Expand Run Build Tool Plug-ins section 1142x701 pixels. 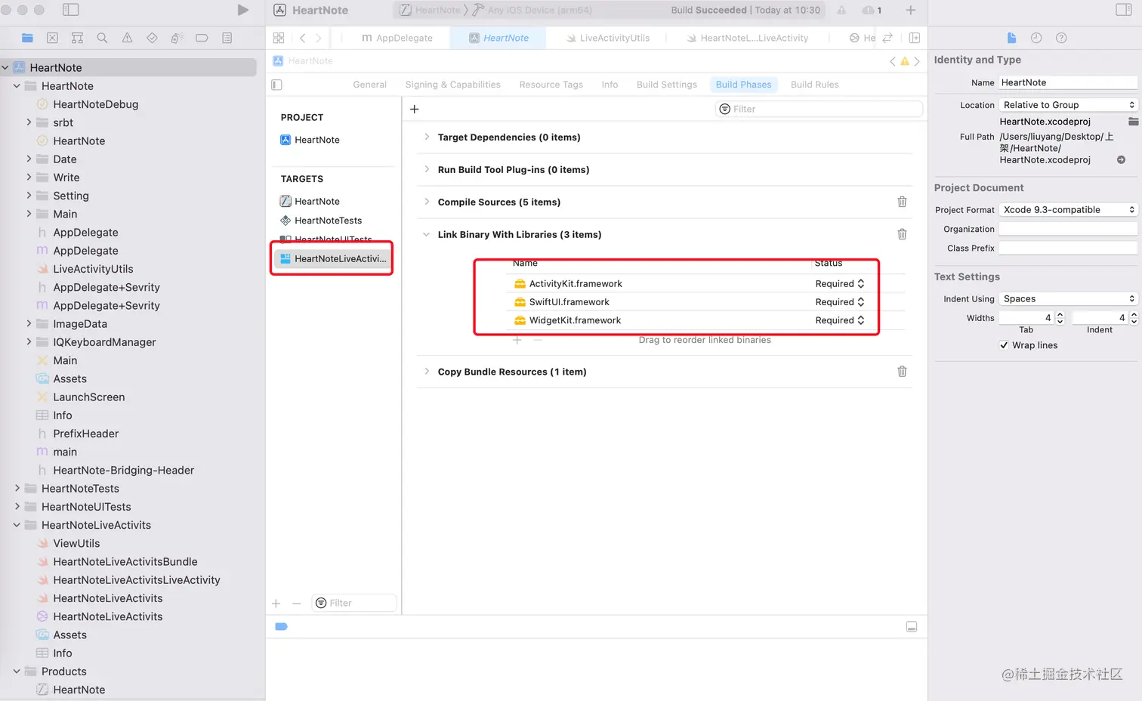click(x=427, y=169)
